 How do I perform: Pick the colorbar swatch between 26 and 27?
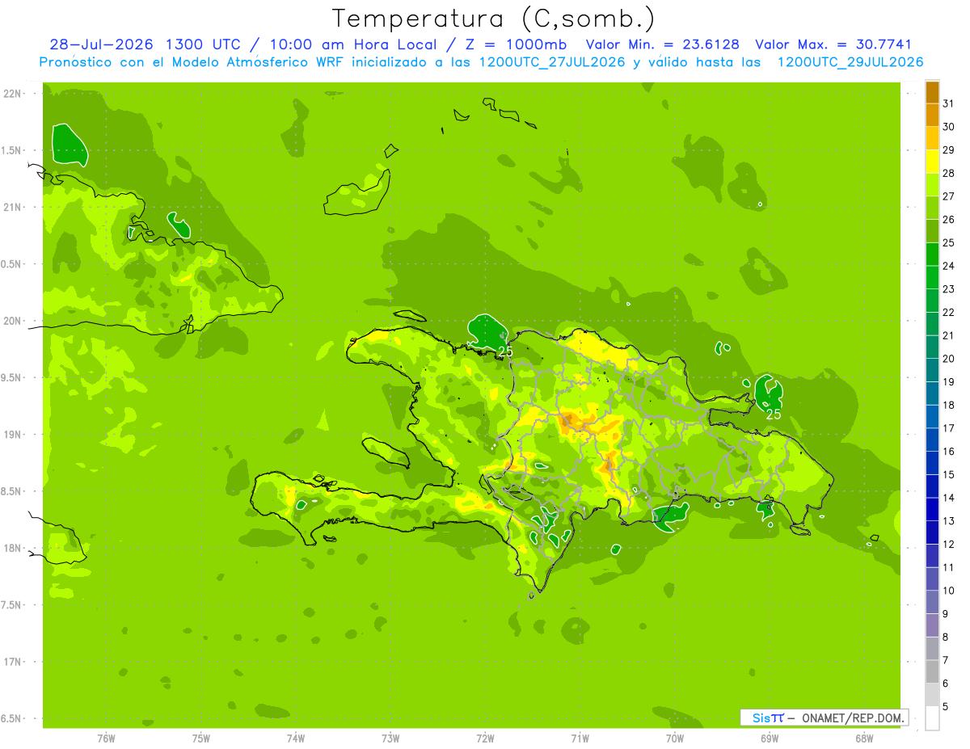coord(932,208)
